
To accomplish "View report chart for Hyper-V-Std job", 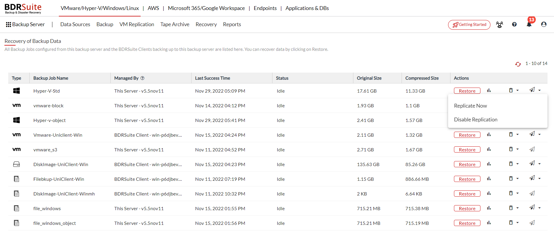I will point(489,91).
